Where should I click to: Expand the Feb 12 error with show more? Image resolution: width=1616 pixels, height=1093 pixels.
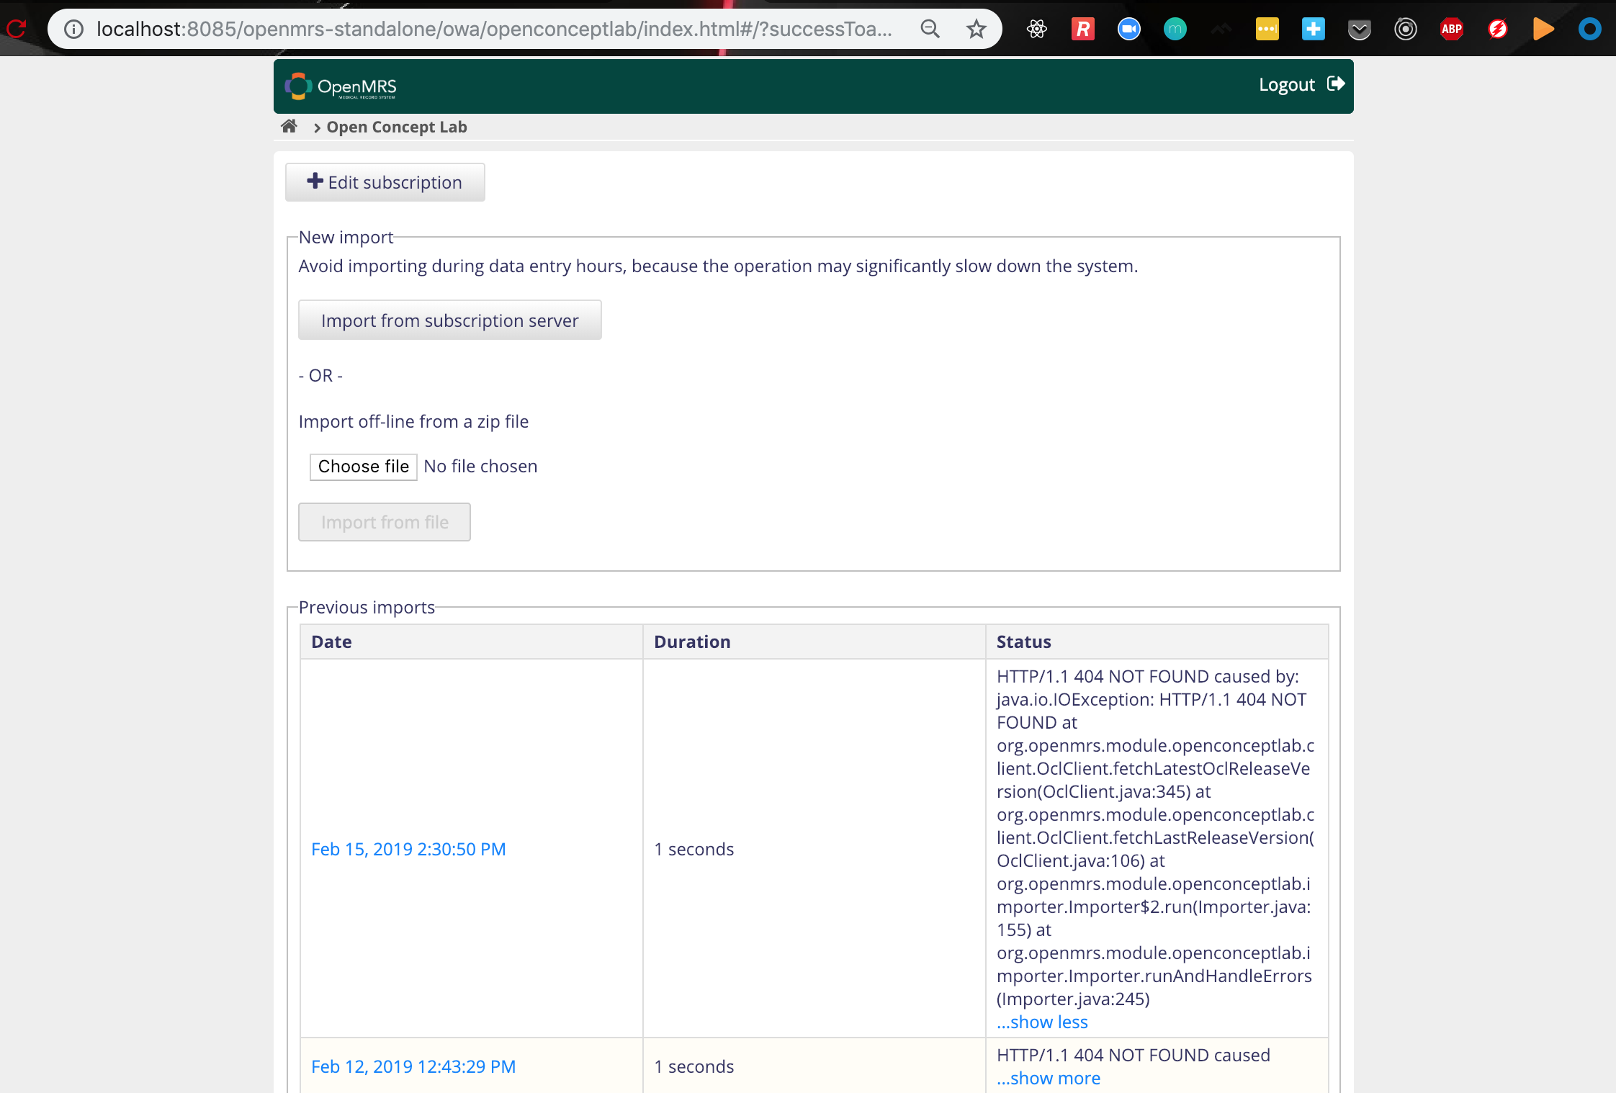coord(1048,1078)
